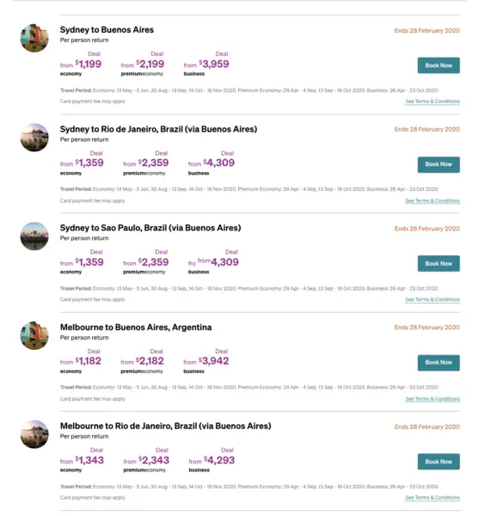
Task: Open Terms & Conditions for Sydney to Rio deal
Action: tap(432, 200)
